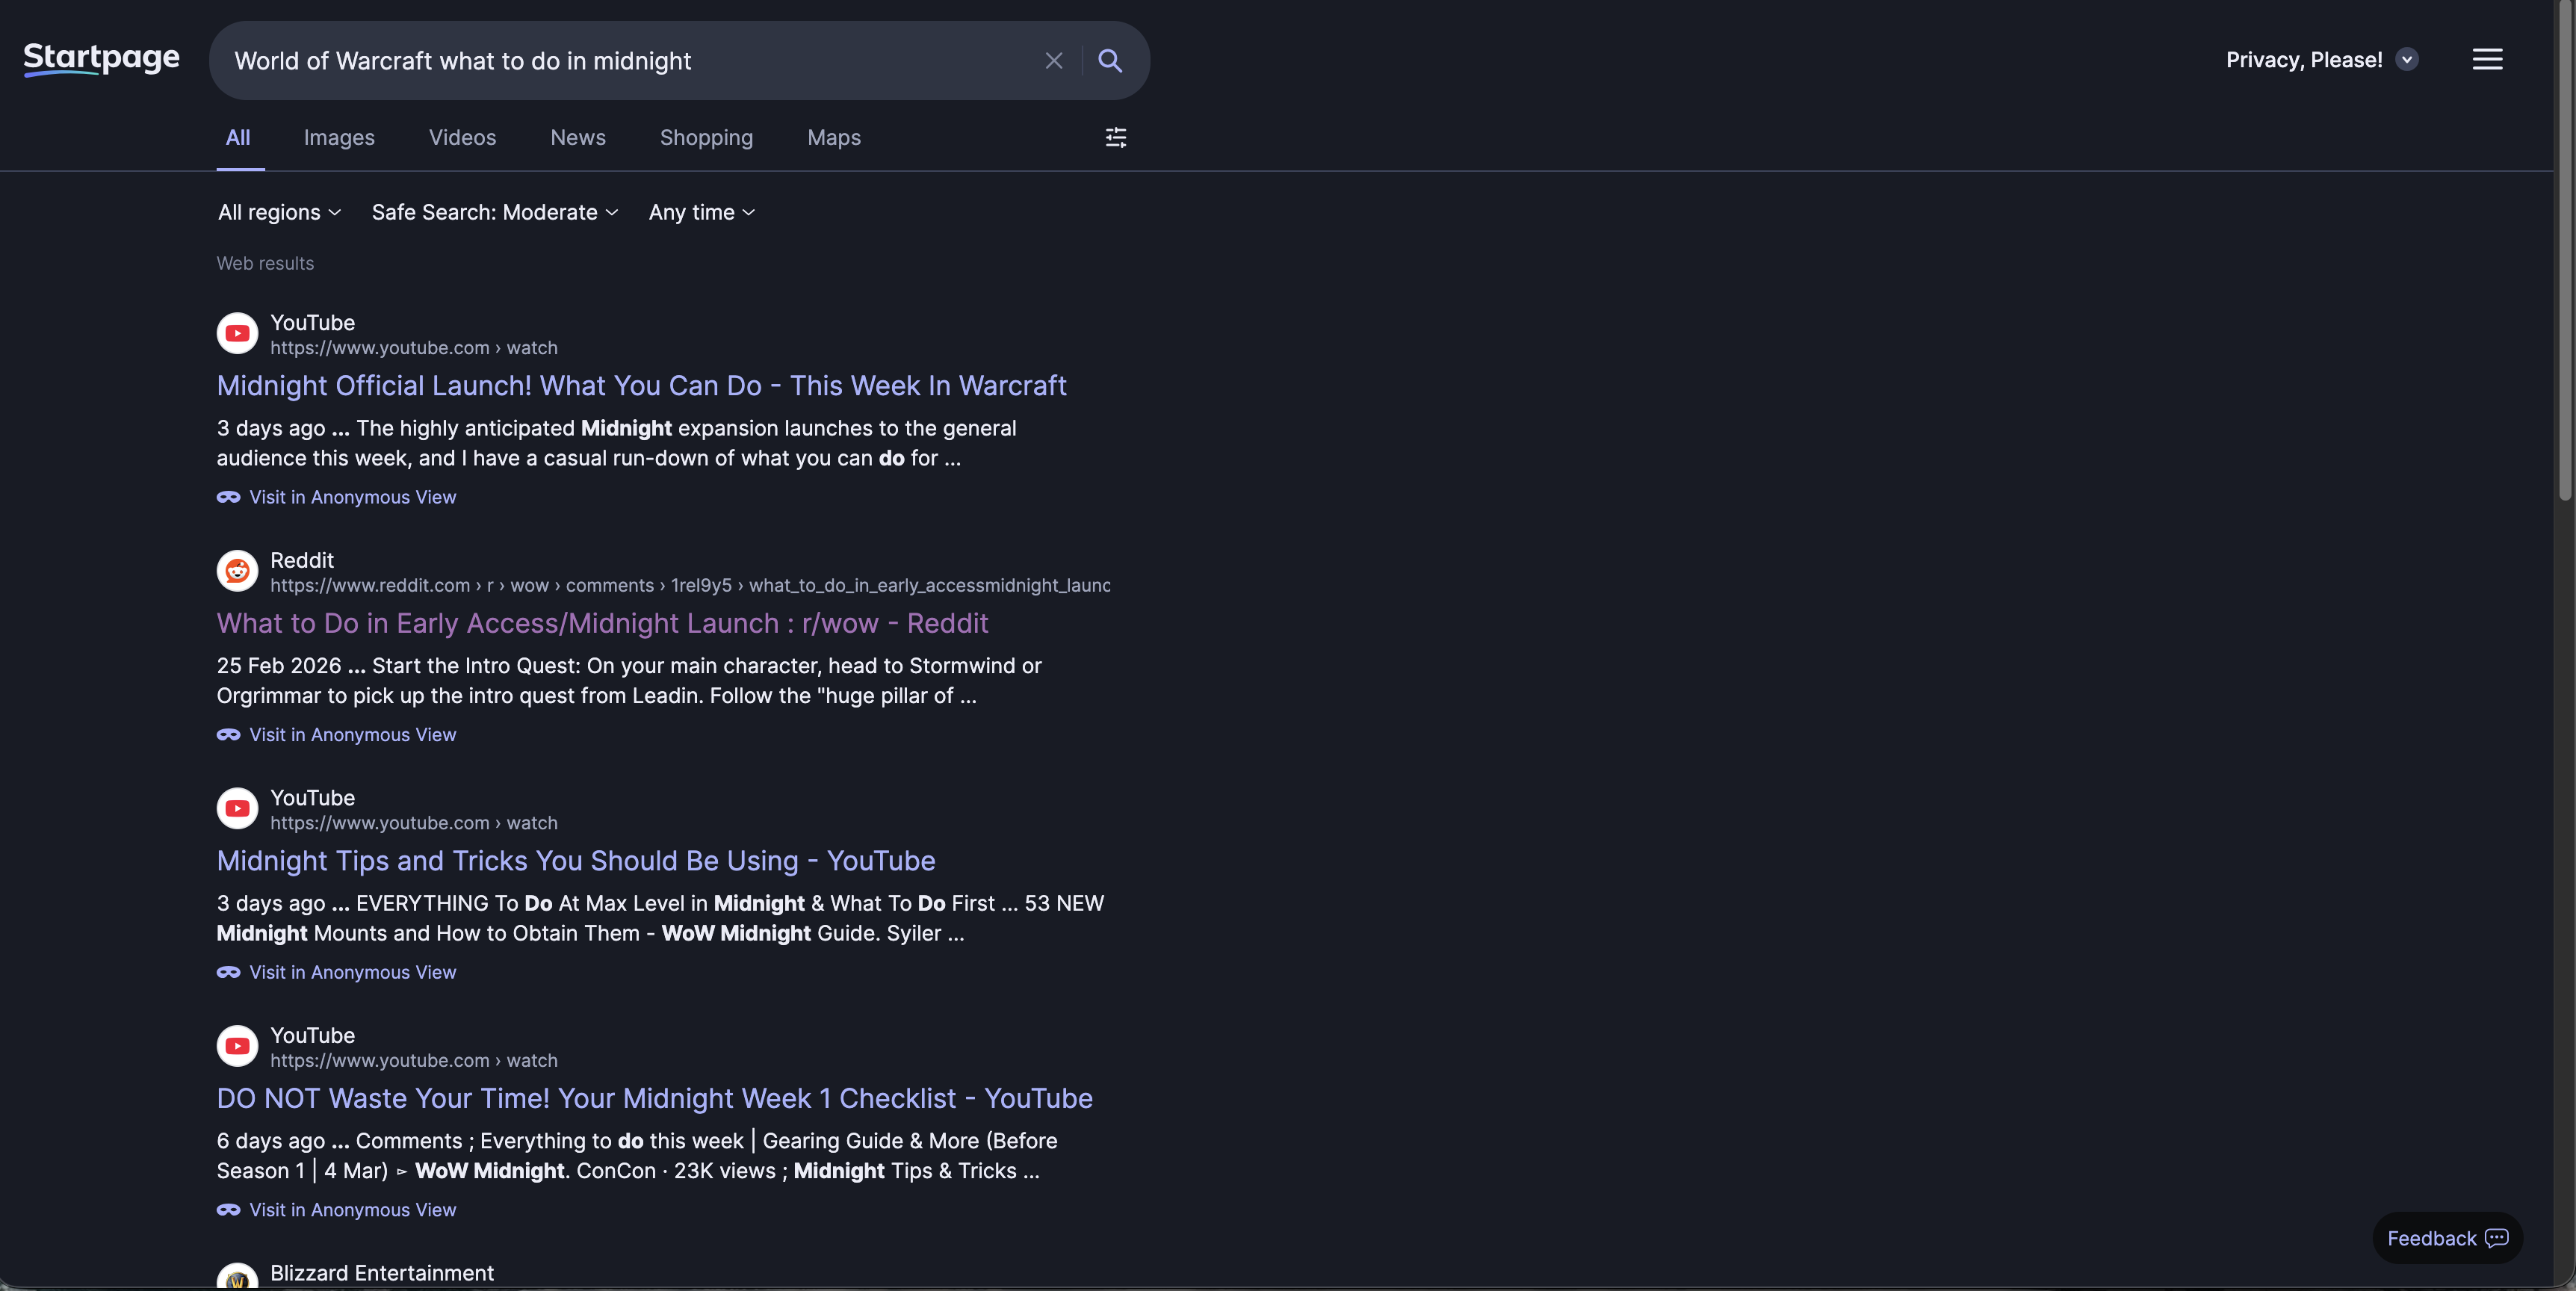This screenshot has width=2576, height=1291.
Task: Click mask icon under Midnight Tips and Tricks
Action: (x=228, y=972)
